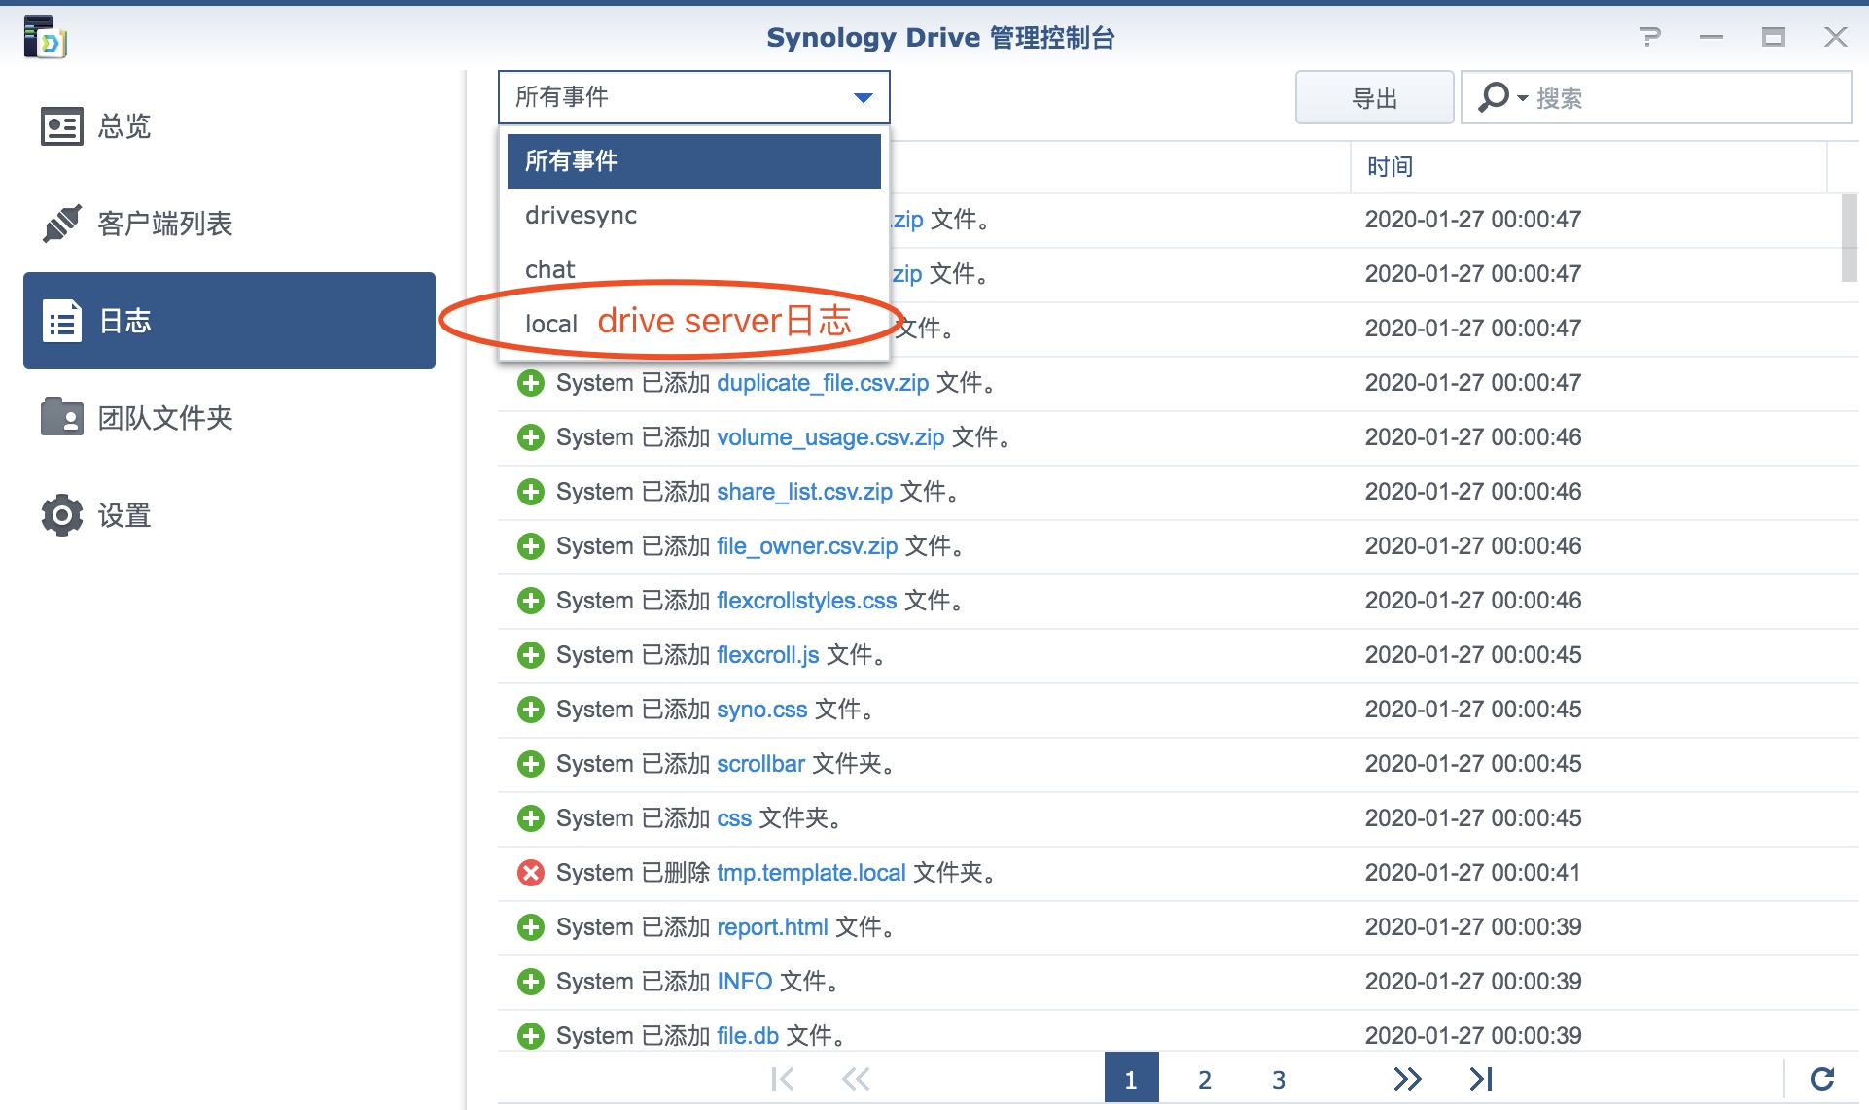Click green added icon for volume_usage.csv.zip
Screen dimensions: 1869x1110
click(x=531, y=437)
